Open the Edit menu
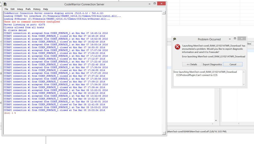 12,9
